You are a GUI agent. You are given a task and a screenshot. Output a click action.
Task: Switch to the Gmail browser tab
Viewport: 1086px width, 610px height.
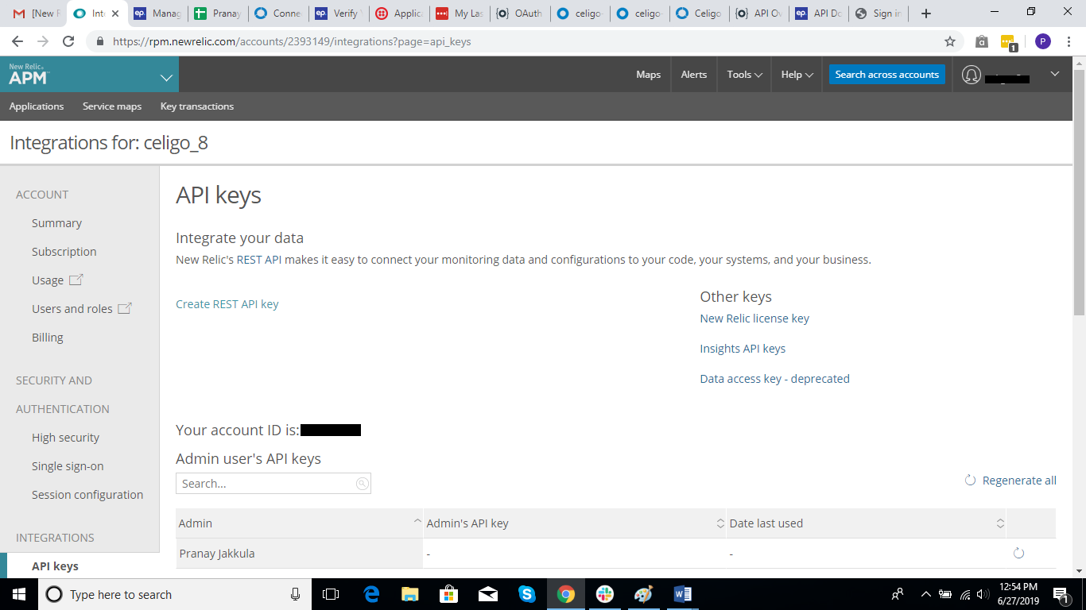click(x=37, y=14)
